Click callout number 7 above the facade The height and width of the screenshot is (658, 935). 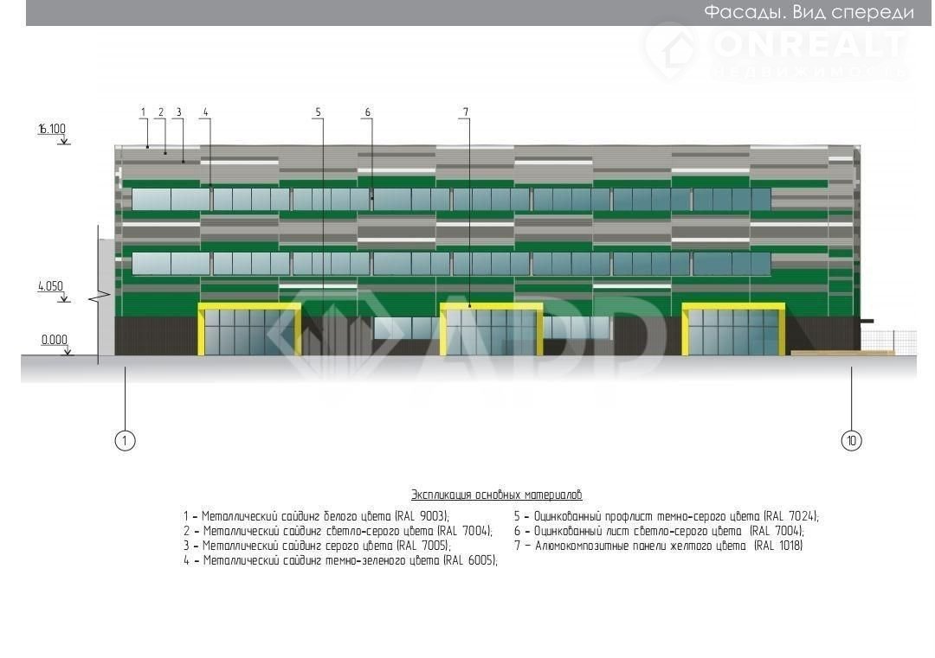[466, 112]
